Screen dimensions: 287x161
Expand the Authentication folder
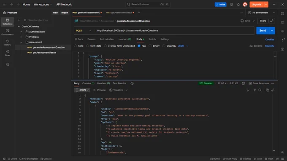point(21,32)
